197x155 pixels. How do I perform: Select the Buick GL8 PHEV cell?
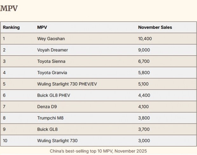(53, 95)
